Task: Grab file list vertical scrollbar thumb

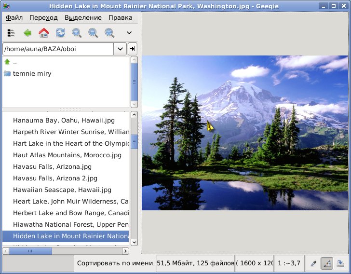Action: (x=134, y=142)
